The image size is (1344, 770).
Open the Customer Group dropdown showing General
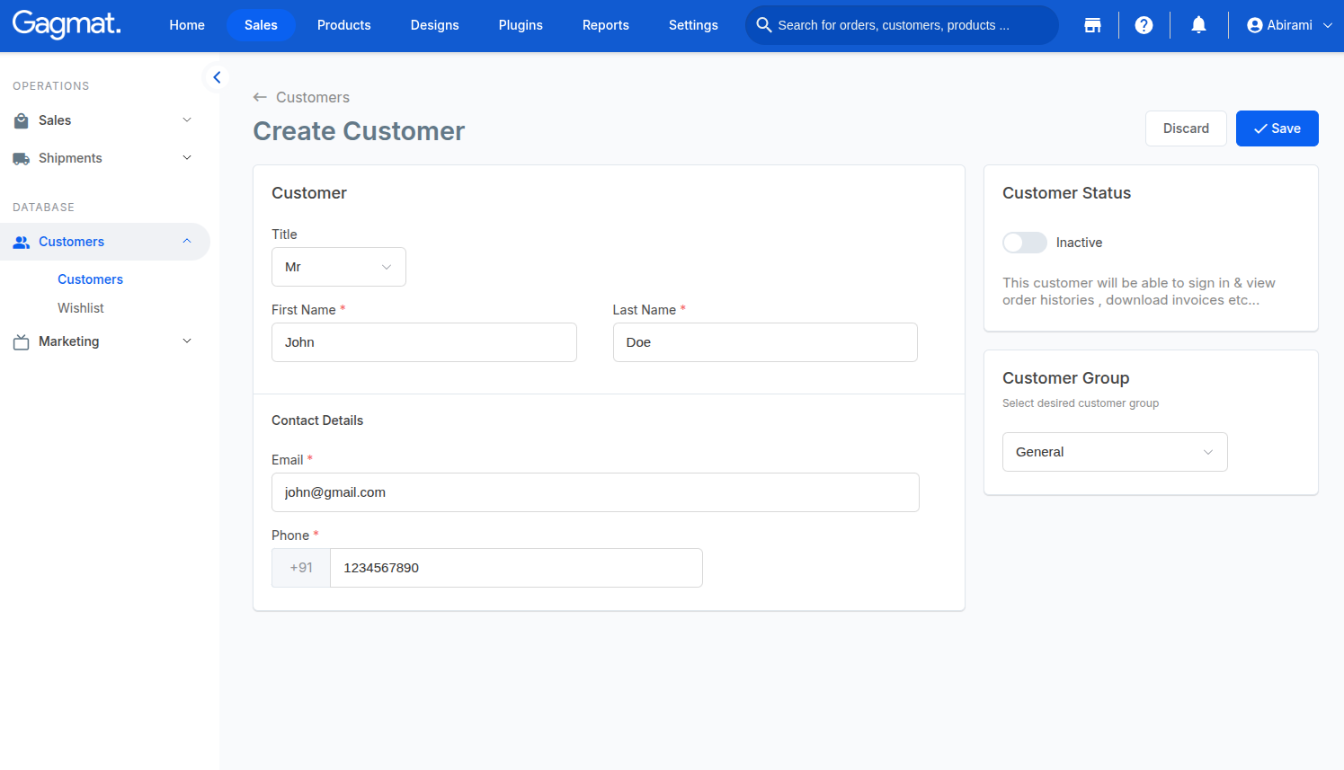pos(1115,452)
